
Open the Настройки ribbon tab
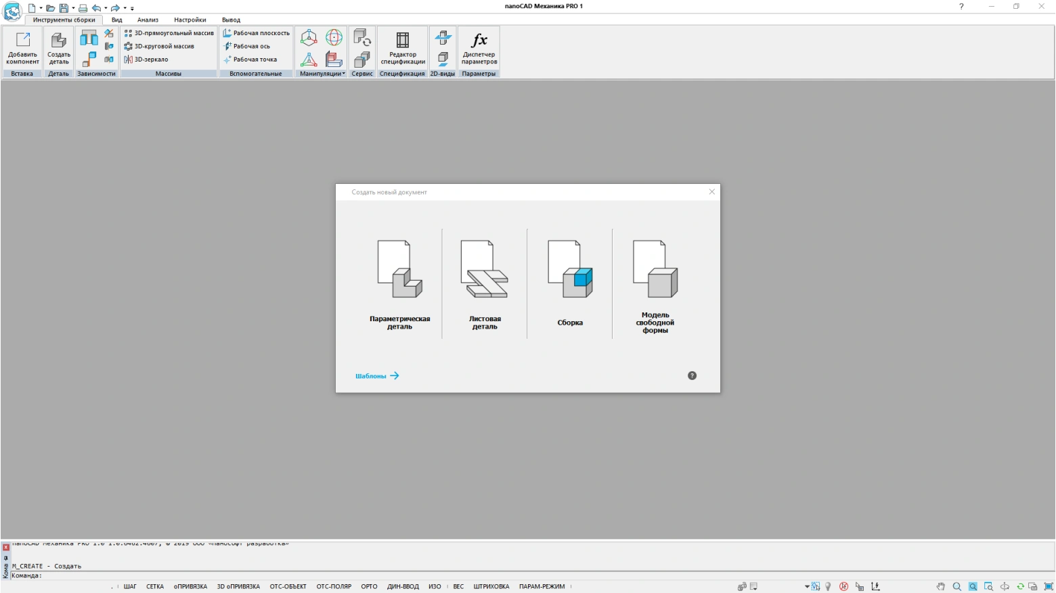click(x=190, y=20)
